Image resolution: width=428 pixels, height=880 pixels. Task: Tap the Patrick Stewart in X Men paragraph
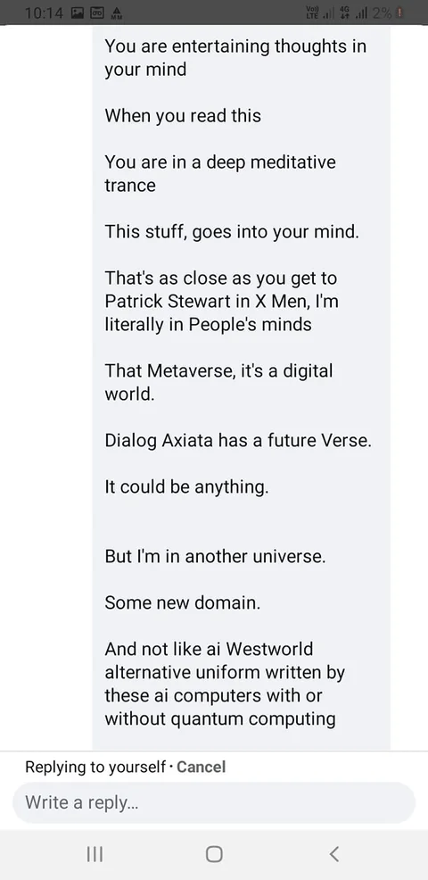pos(221,301)
